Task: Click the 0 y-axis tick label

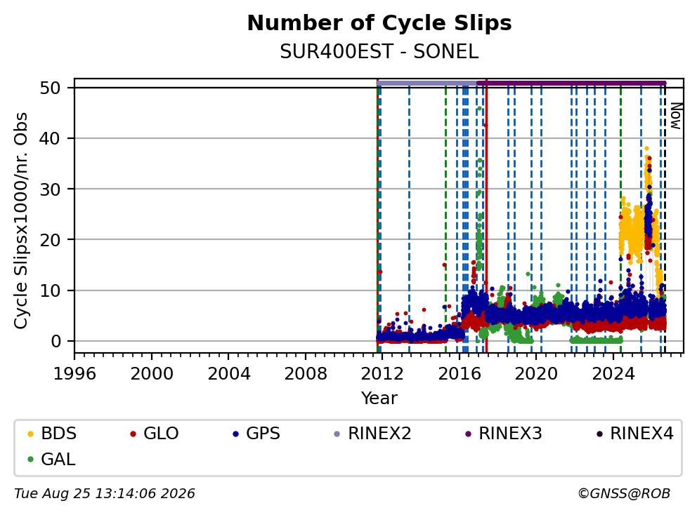Action: [56, 341]
